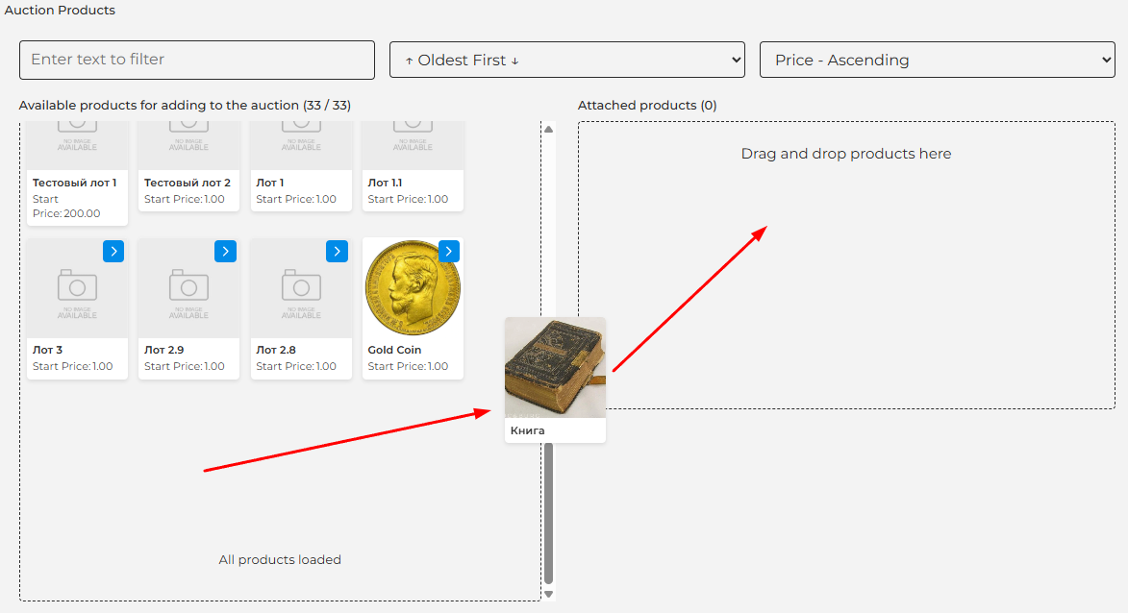This screenshot has width=1128, height=613.
Task: Click the scrollbar up arrow
Action: [549, 129]
